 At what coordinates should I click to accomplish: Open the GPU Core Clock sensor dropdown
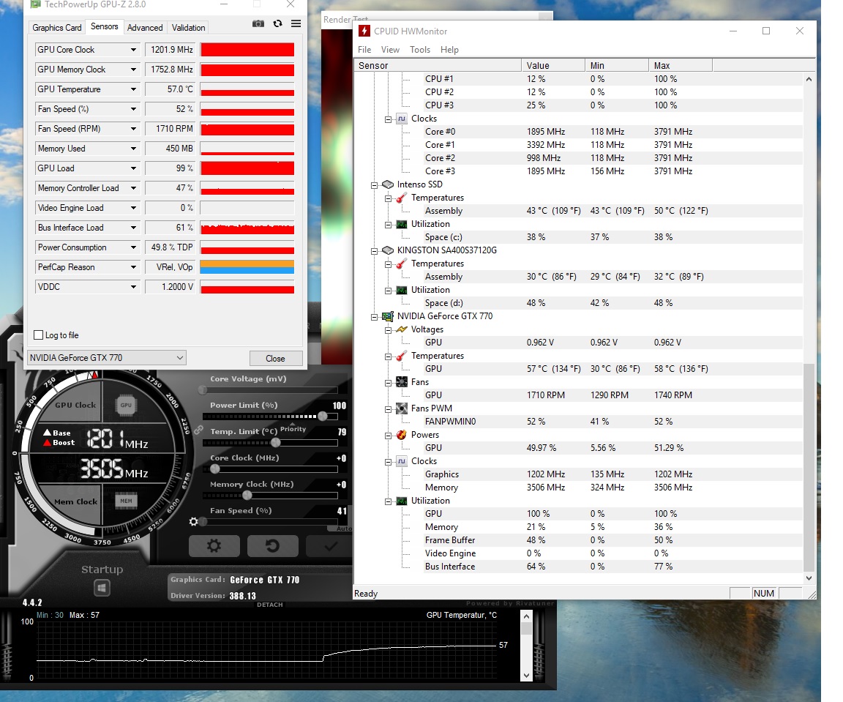pos(133,50)
